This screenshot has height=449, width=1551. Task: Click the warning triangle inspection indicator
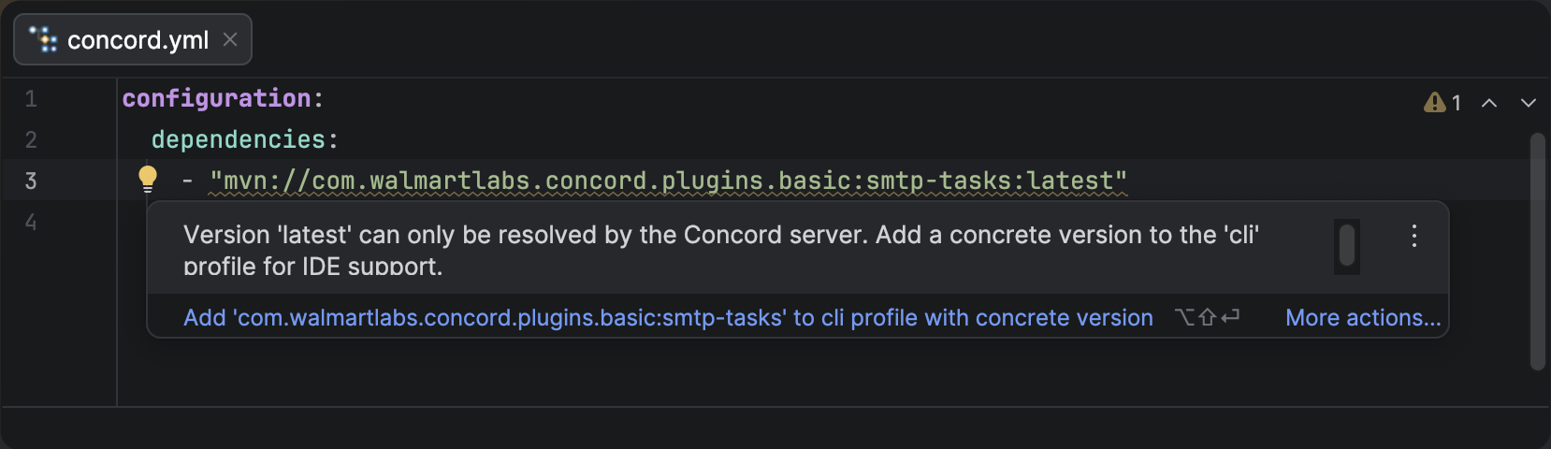click(1434, 102)
